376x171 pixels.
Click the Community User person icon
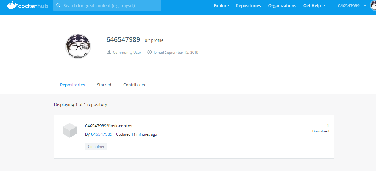tap(109, 53)
